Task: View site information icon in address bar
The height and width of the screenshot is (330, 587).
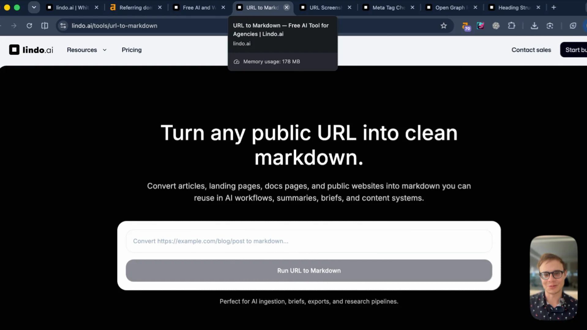Action: tap(63, 26)
